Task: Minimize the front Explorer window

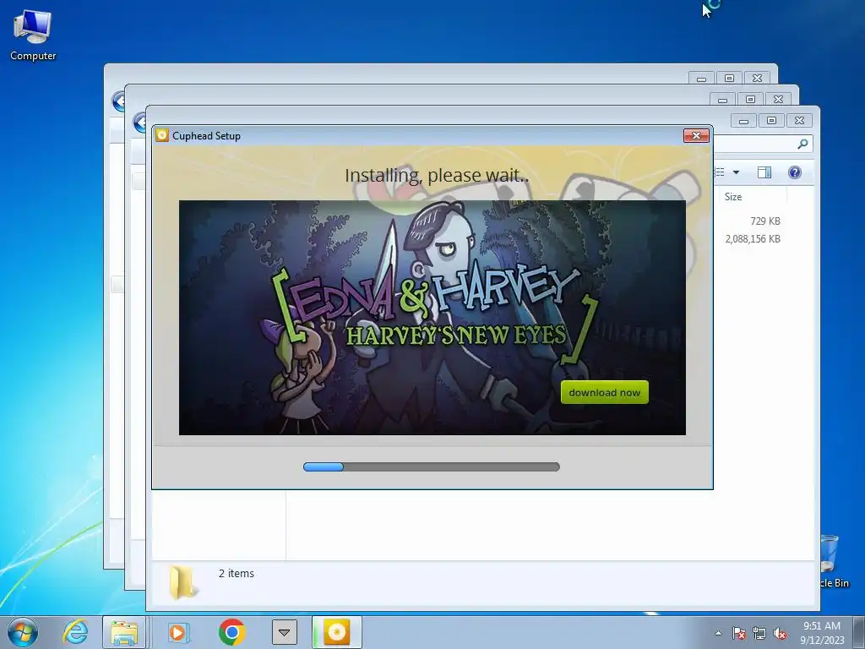Action: click(x=743, y=120)
